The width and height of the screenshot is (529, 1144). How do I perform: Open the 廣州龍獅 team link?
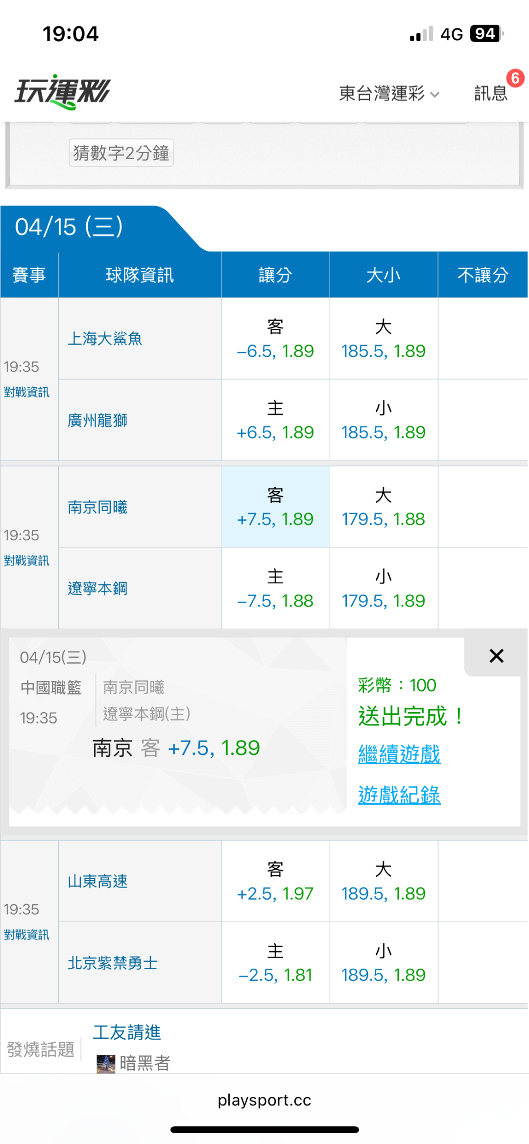pyautogui.click(x=97, y=420)
